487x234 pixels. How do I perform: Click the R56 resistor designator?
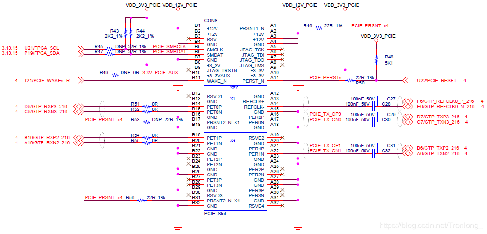coord(130,197)
